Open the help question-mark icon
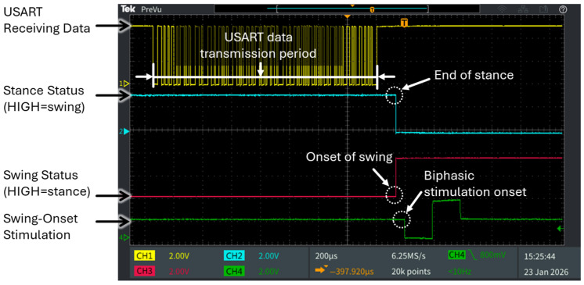This screenshot has width=584, height=285. [563, 9]
